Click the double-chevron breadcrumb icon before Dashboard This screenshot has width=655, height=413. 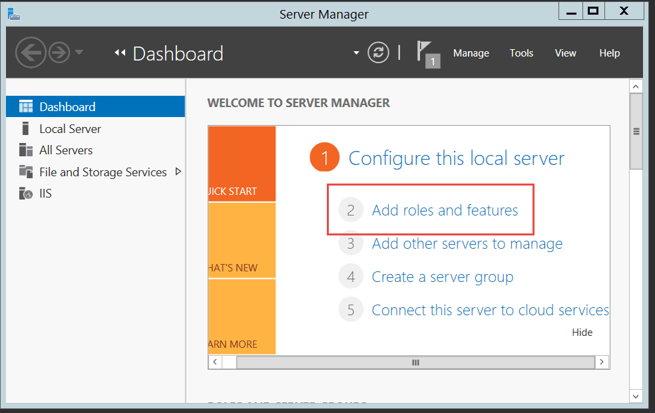120,53
